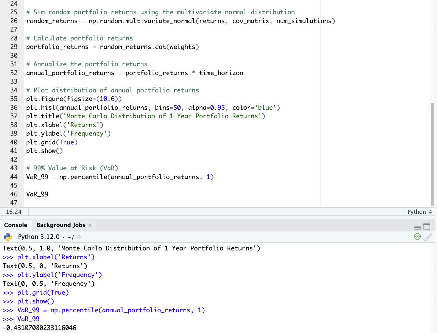Close the Background Jobs tab

(90, 225)
